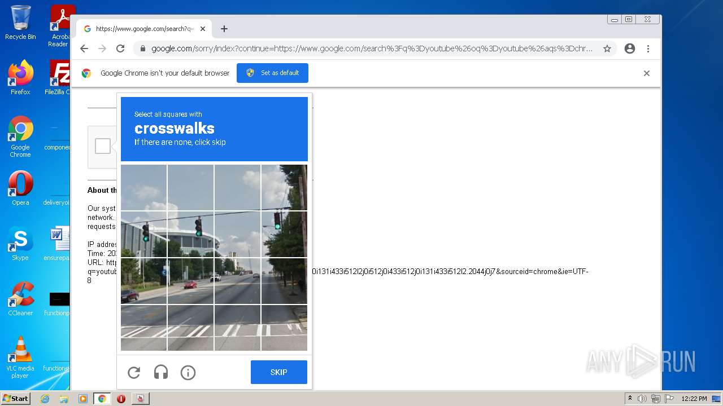The width and height of the screenshot is (723, 406).
Task: Select the bottom-row third crosswalk square
Action: pos(237,328)
